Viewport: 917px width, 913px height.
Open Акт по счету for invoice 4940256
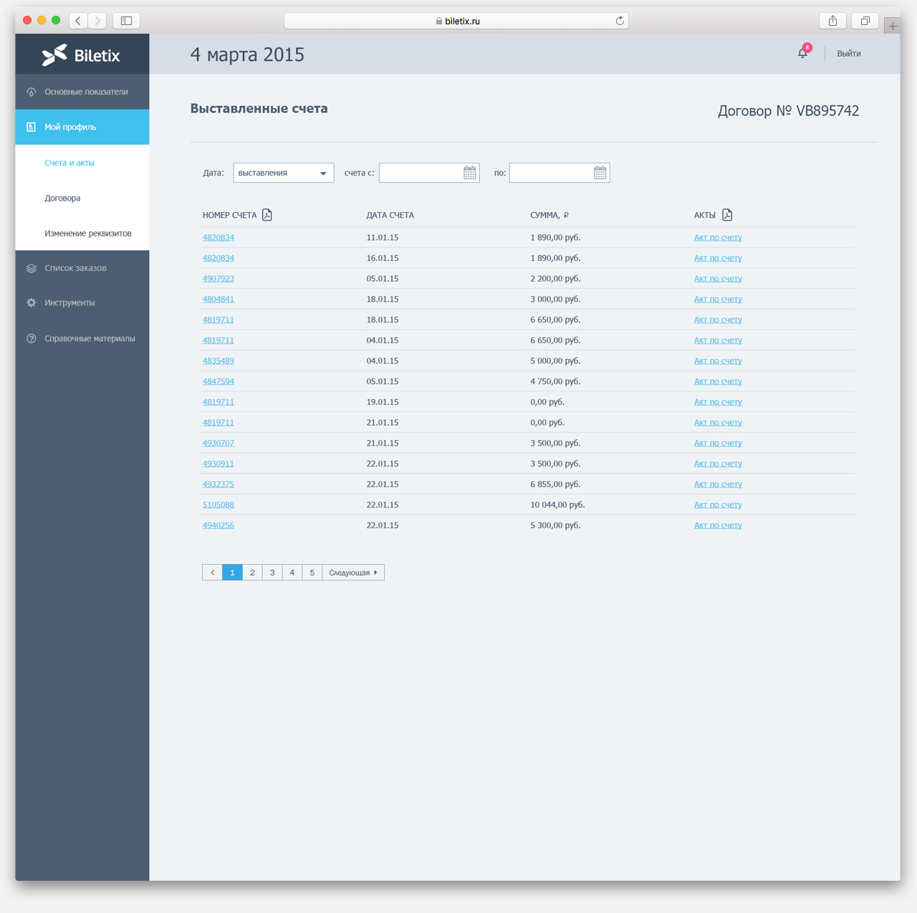pyautogui.click(x=718, y=525)
